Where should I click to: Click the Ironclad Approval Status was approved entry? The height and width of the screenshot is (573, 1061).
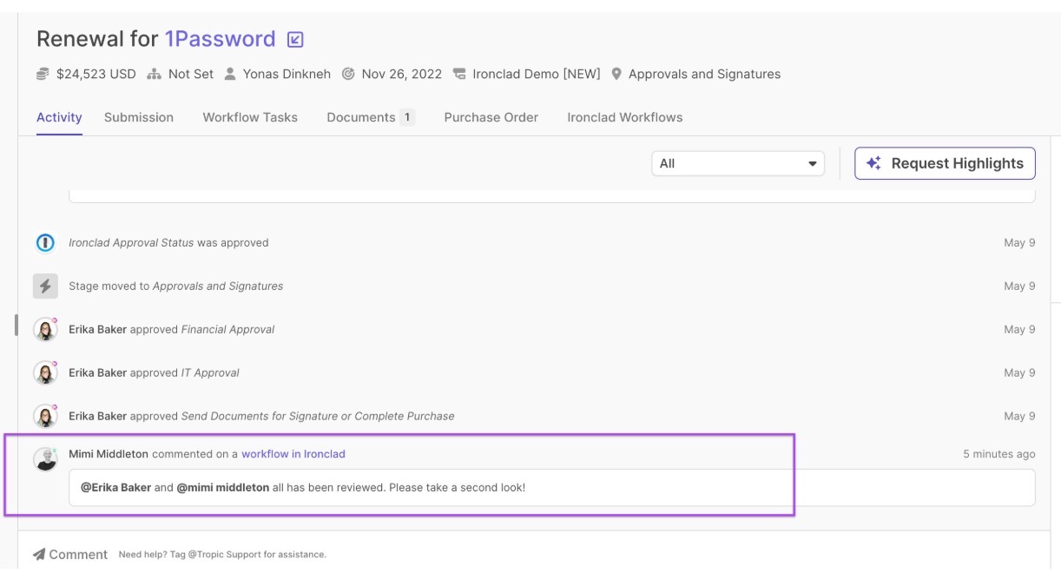[168, 243]
